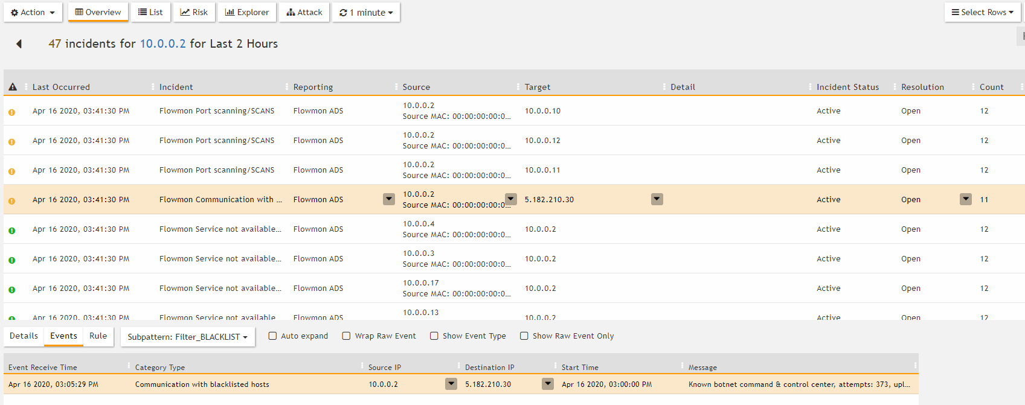Click the 10.0.0.2 IP link in title
The height and width of the screenshot is (405, 1025).
[162, 43]
